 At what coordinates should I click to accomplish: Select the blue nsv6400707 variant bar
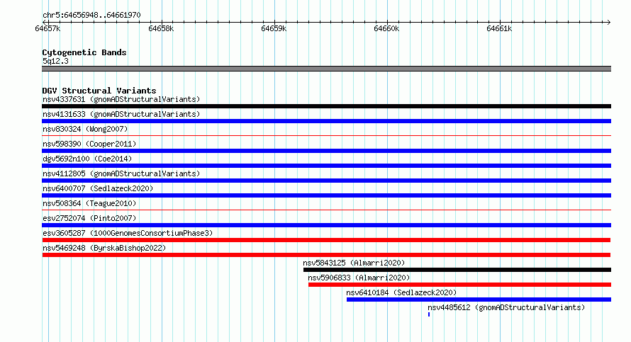coord(326,195)
